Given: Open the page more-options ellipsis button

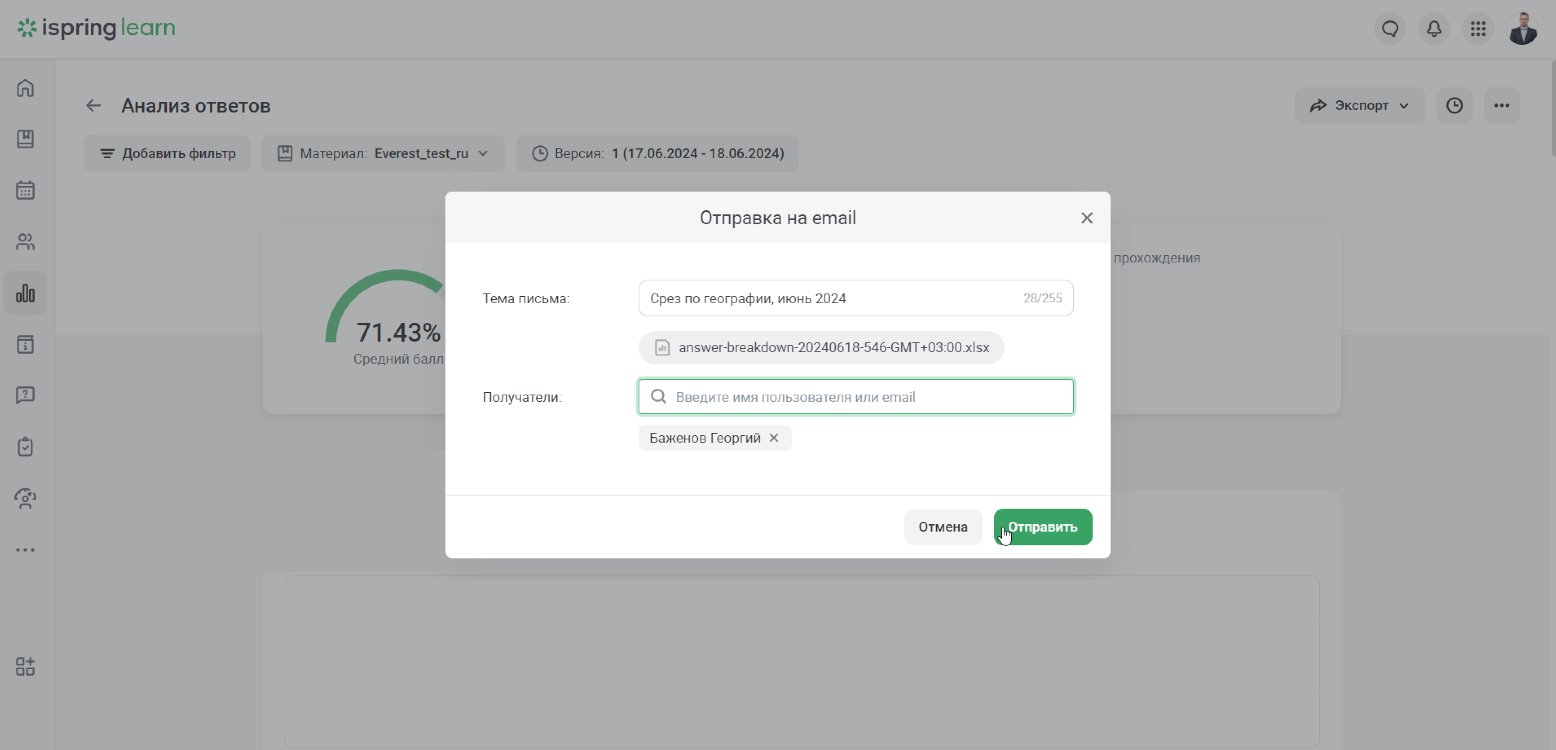Looking at the screenshot, I should point(1502,106).
